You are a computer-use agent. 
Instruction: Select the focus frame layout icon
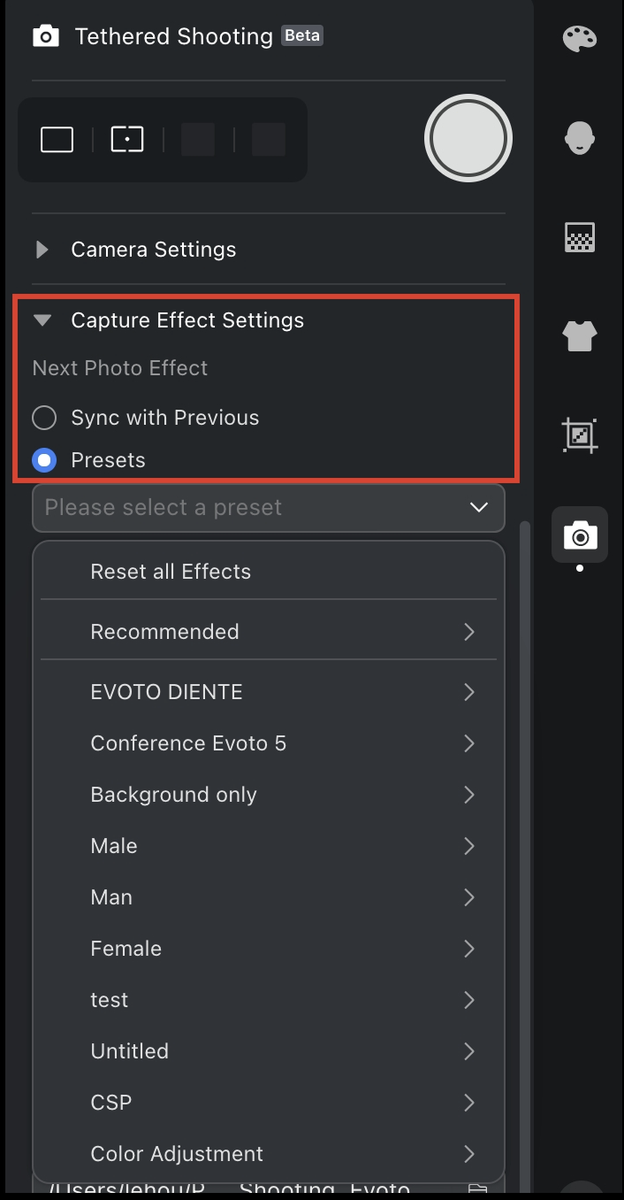click(127, 140)
